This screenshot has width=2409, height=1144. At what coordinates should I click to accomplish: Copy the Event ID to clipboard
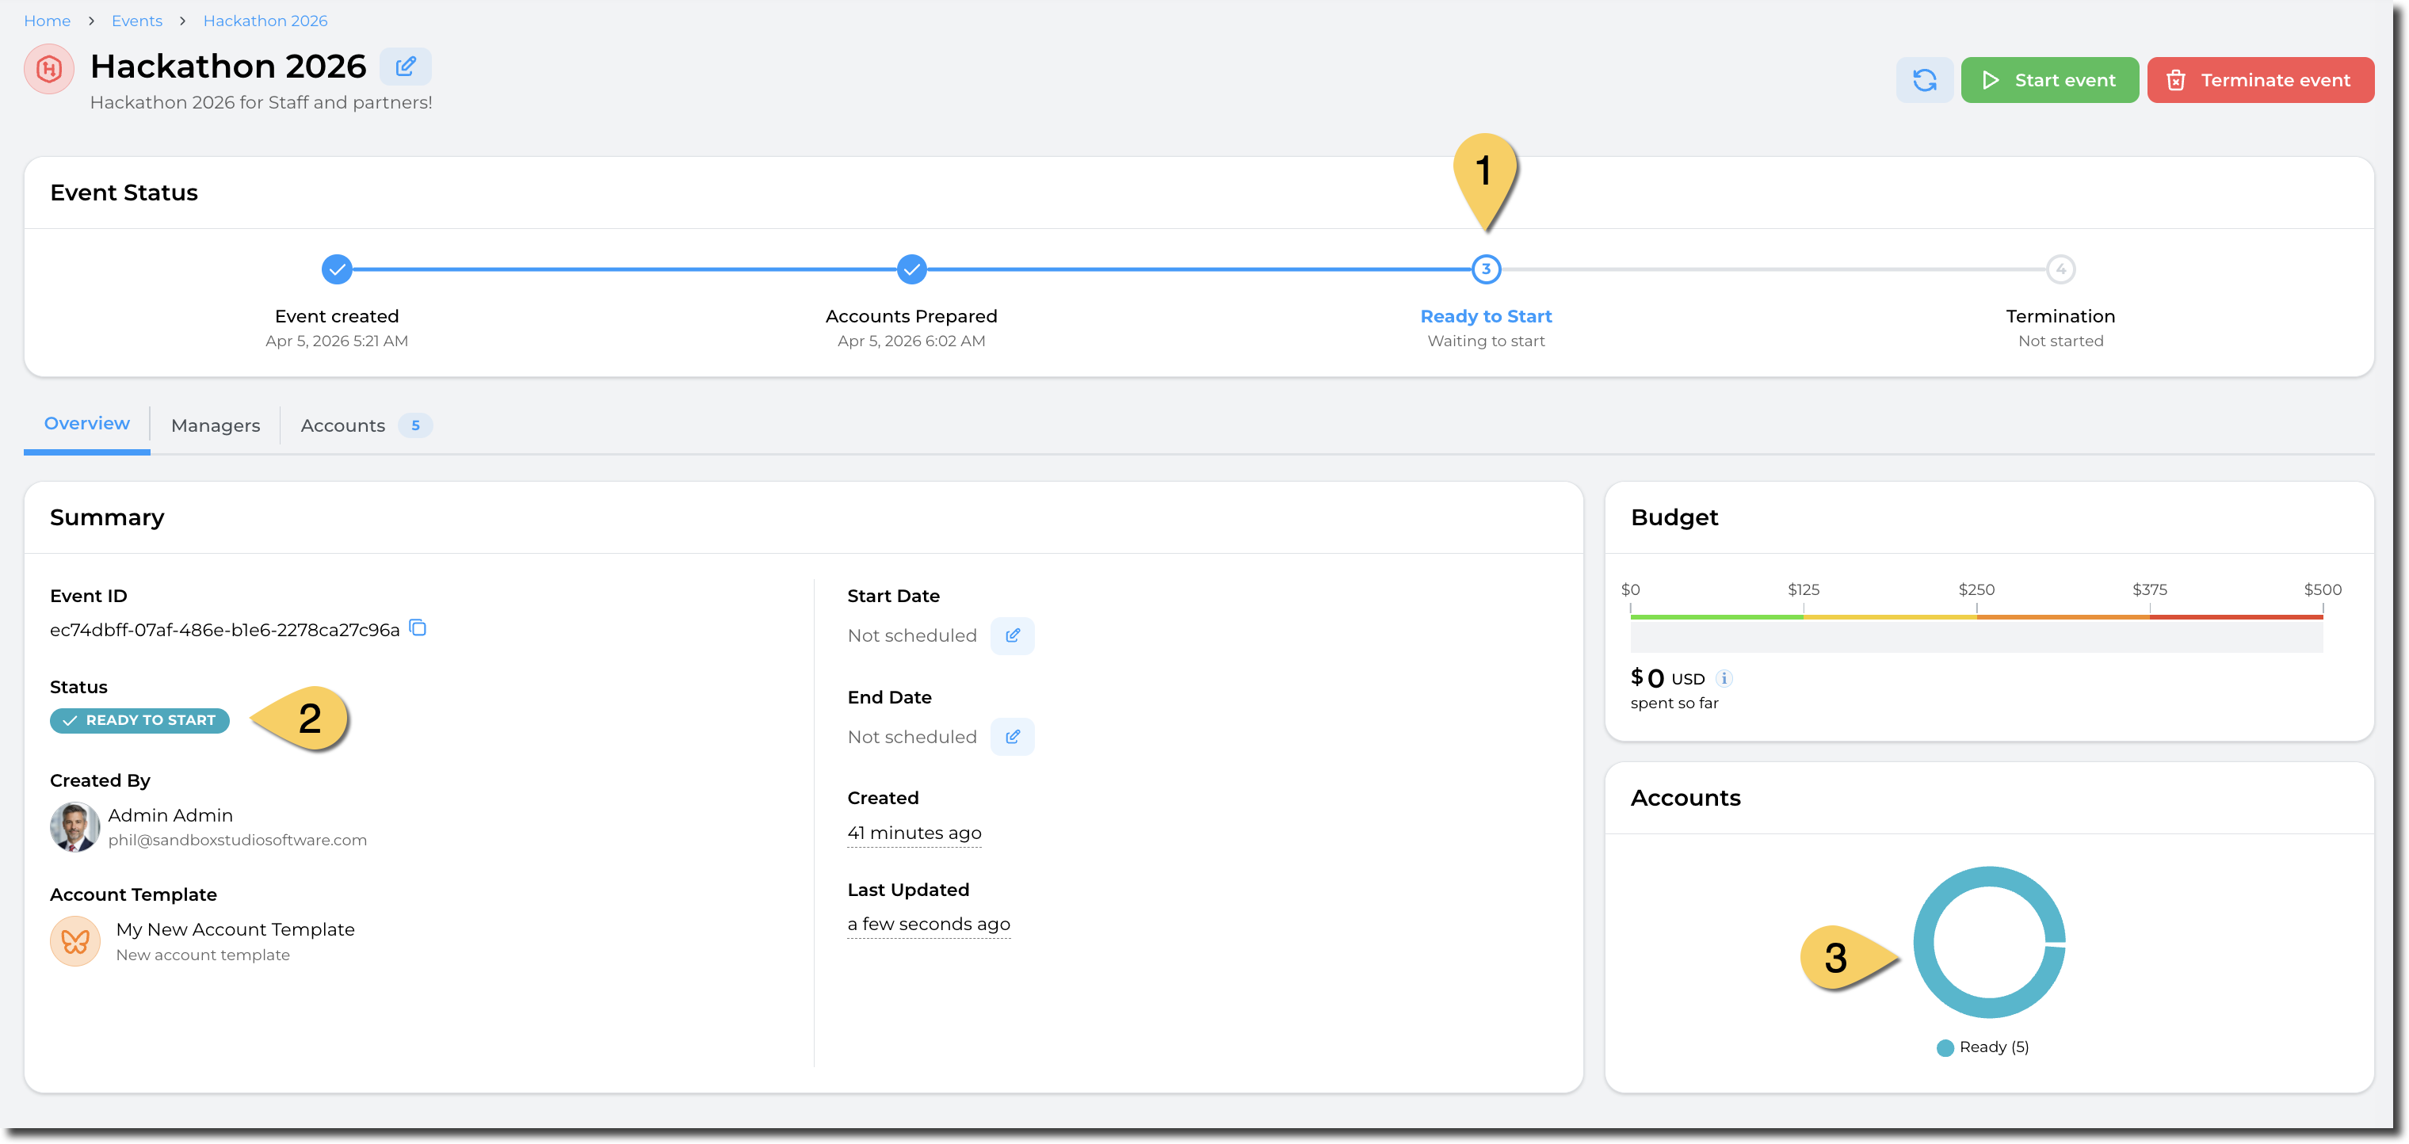418,628
